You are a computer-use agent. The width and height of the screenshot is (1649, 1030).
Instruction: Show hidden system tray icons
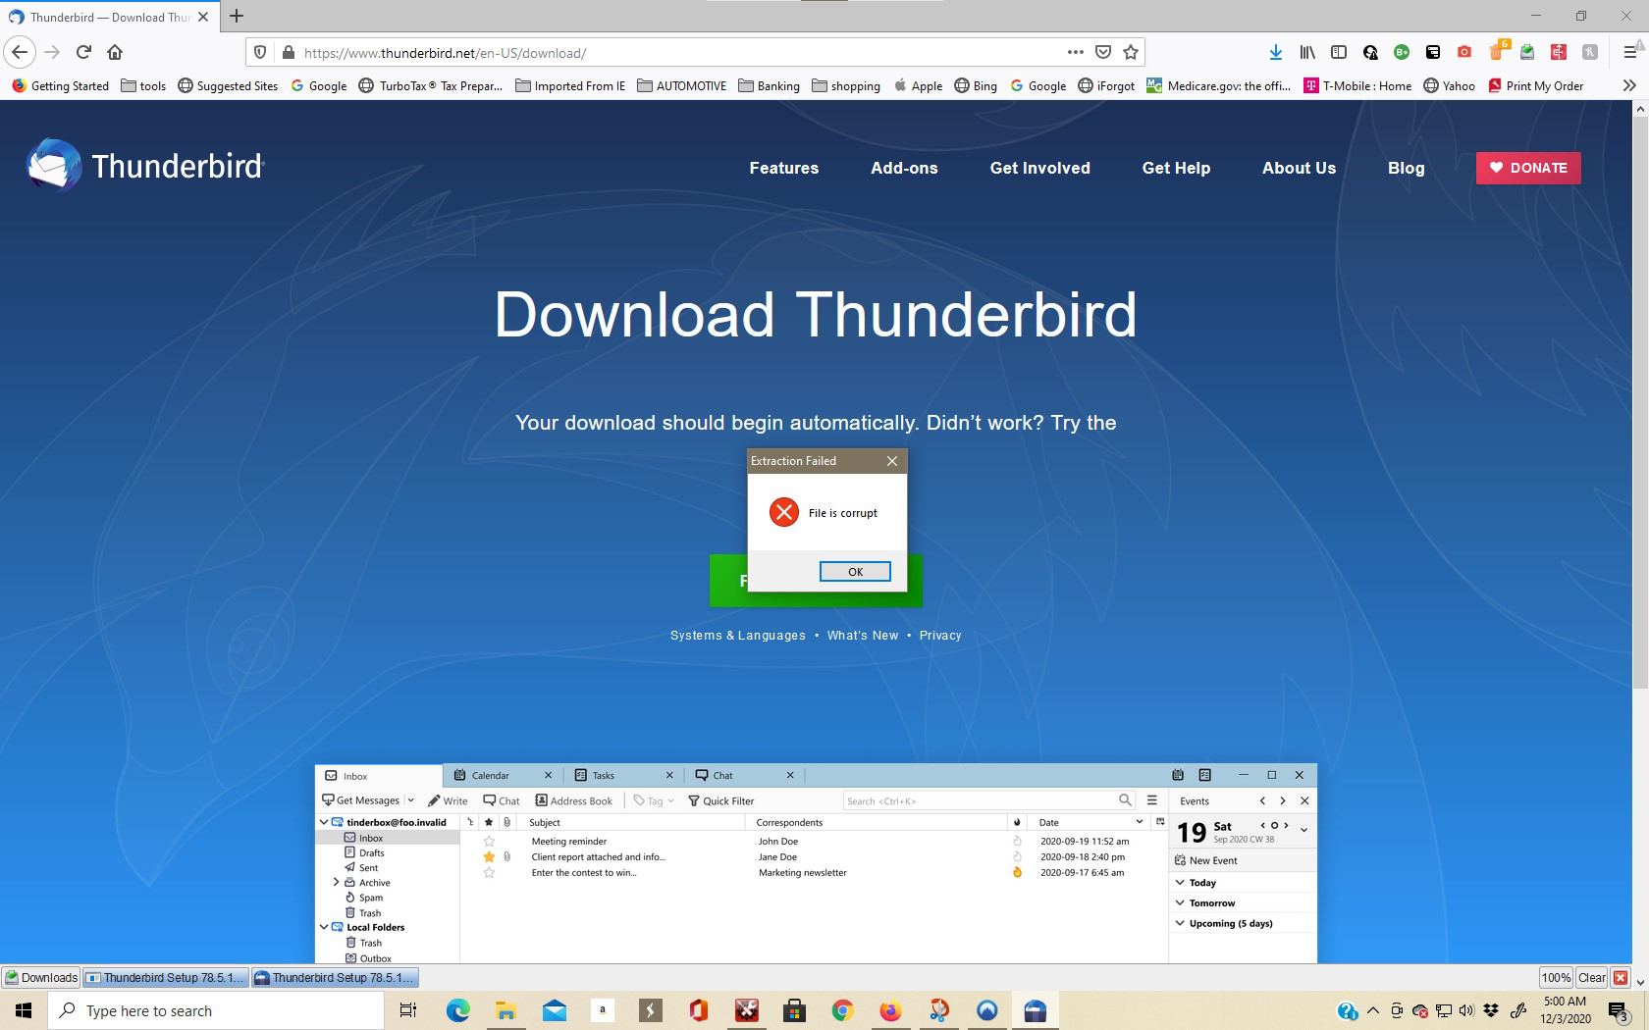point(1373,1010)
